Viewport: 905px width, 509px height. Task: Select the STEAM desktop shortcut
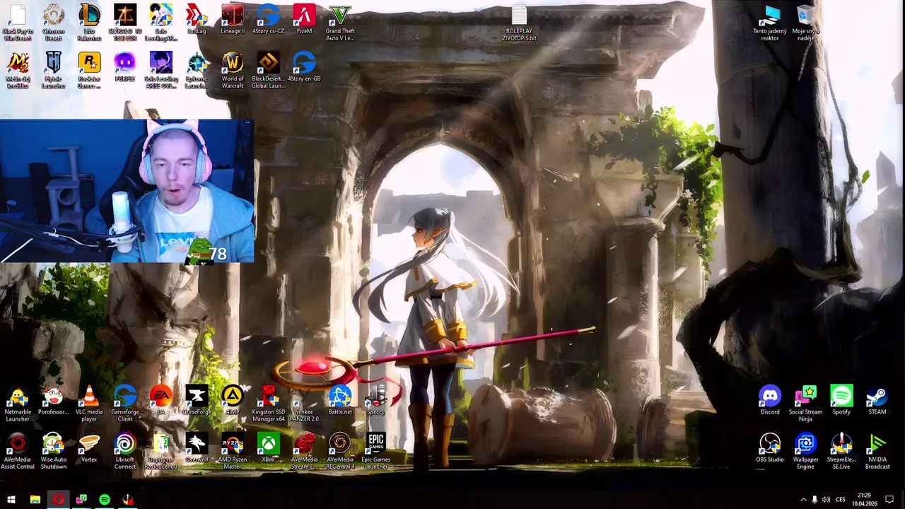pos(877,401)
